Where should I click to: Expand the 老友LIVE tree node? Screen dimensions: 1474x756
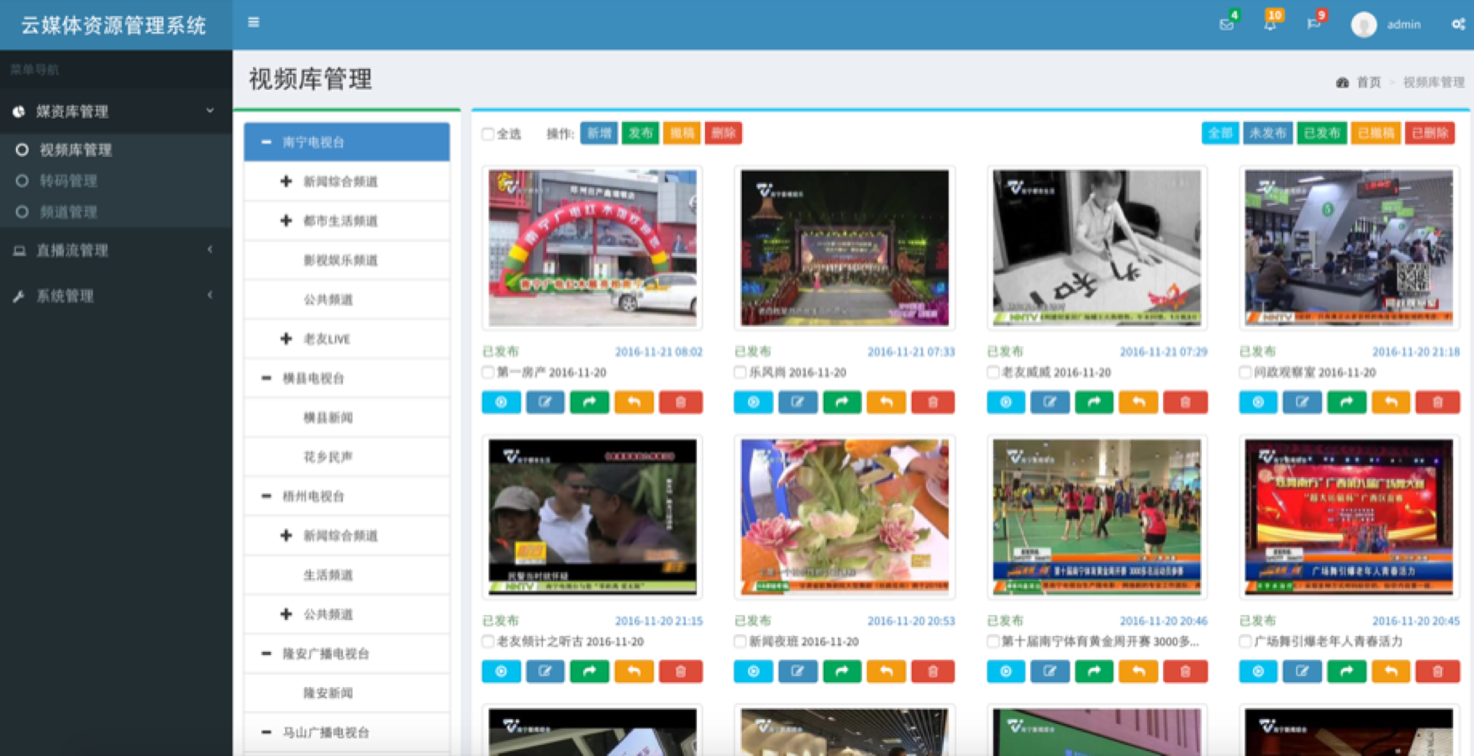286,339
